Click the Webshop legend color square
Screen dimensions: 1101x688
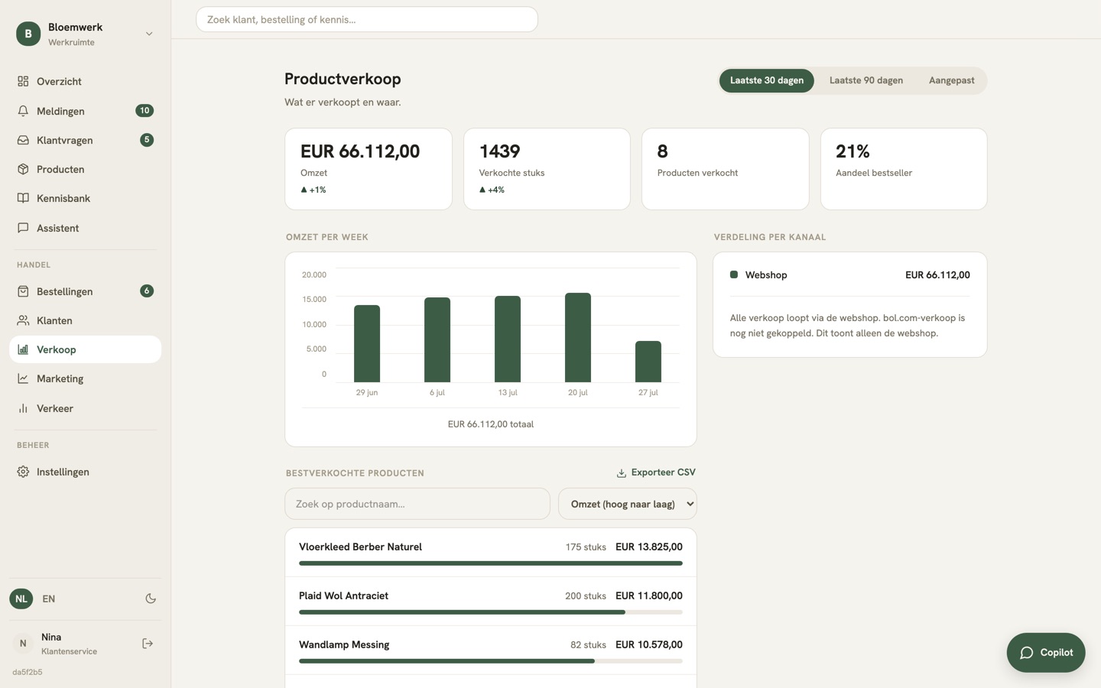click(734, 274)
